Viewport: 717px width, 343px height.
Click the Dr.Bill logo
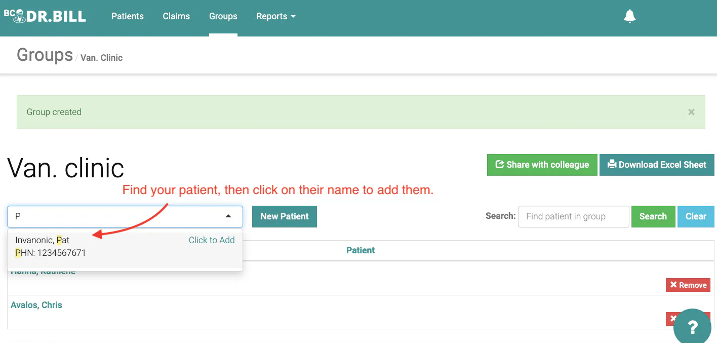coord(45,15)
